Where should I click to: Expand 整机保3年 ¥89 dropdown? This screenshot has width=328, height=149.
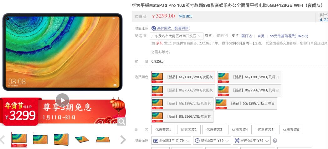212,141
